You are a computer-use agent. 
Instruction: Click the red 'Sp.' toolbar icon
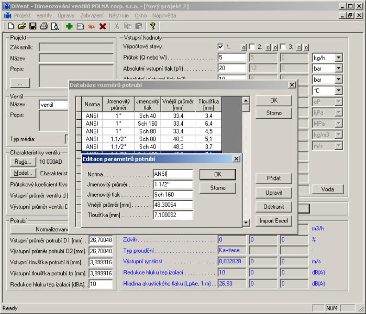coord(91,26)
